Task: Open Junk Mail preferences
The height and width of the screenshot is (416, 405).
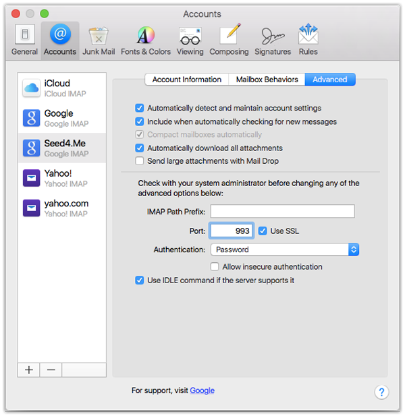Action: pos(99,40)
